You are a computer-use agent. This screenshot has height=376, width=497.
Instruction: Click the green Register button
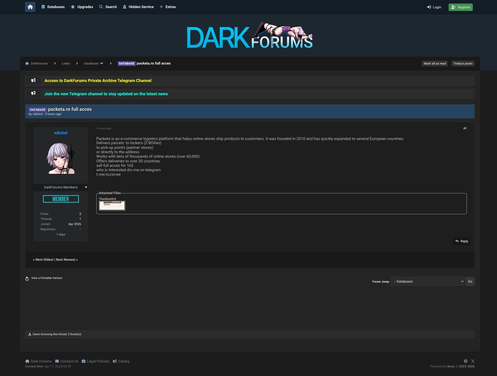pyautogui.click(x=460, y=7)
